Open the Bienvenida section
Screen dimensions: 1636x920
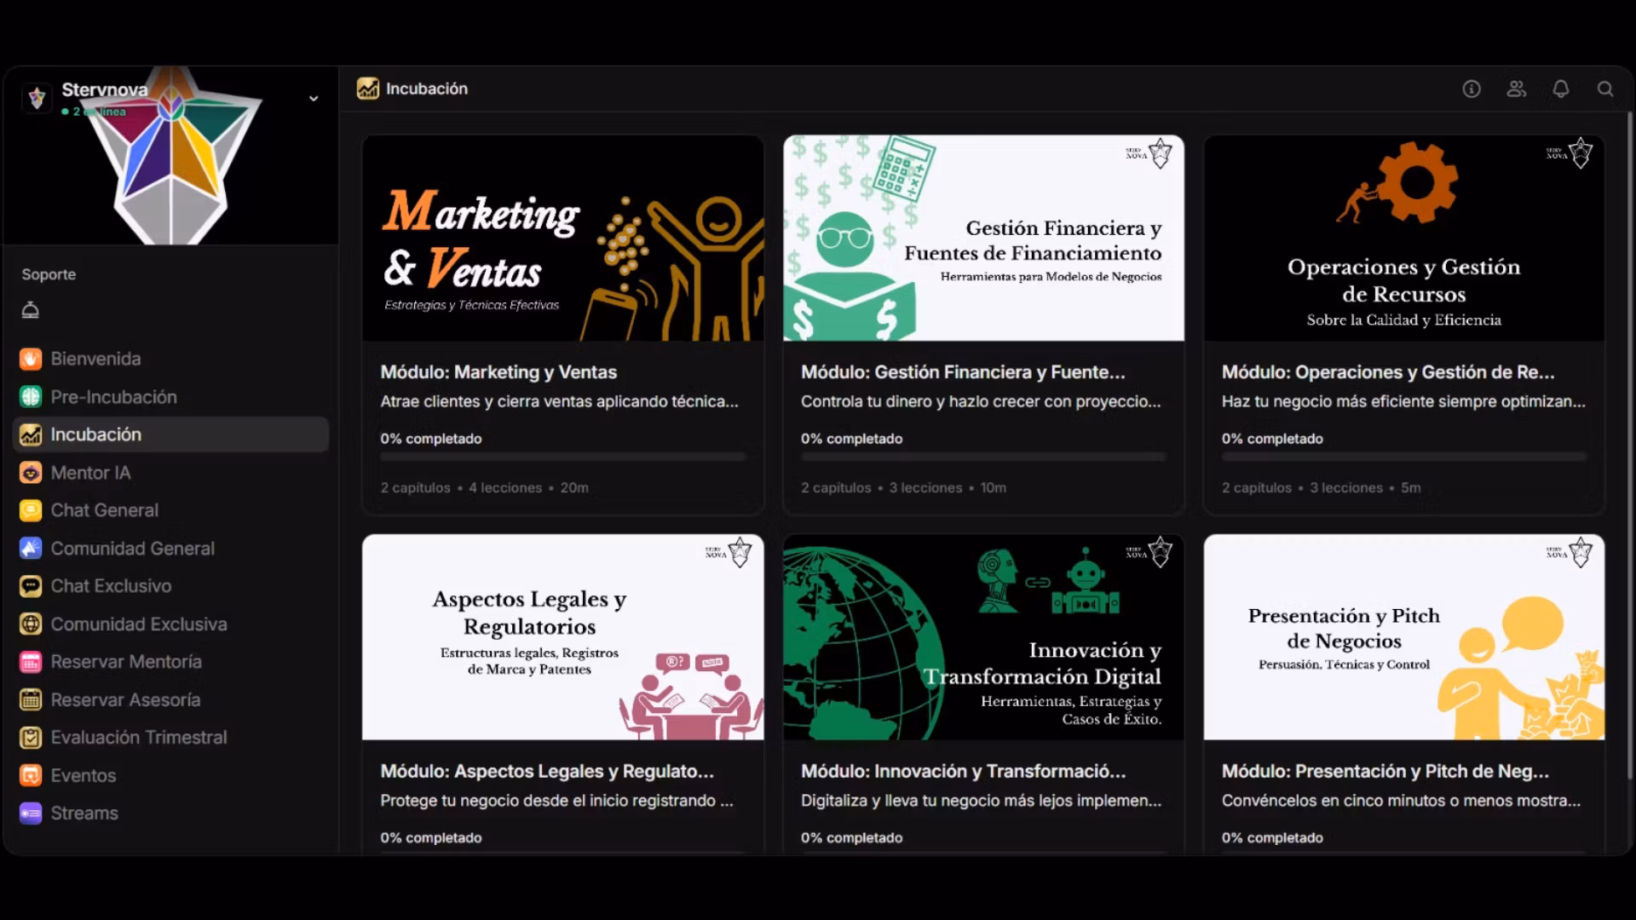170,359
